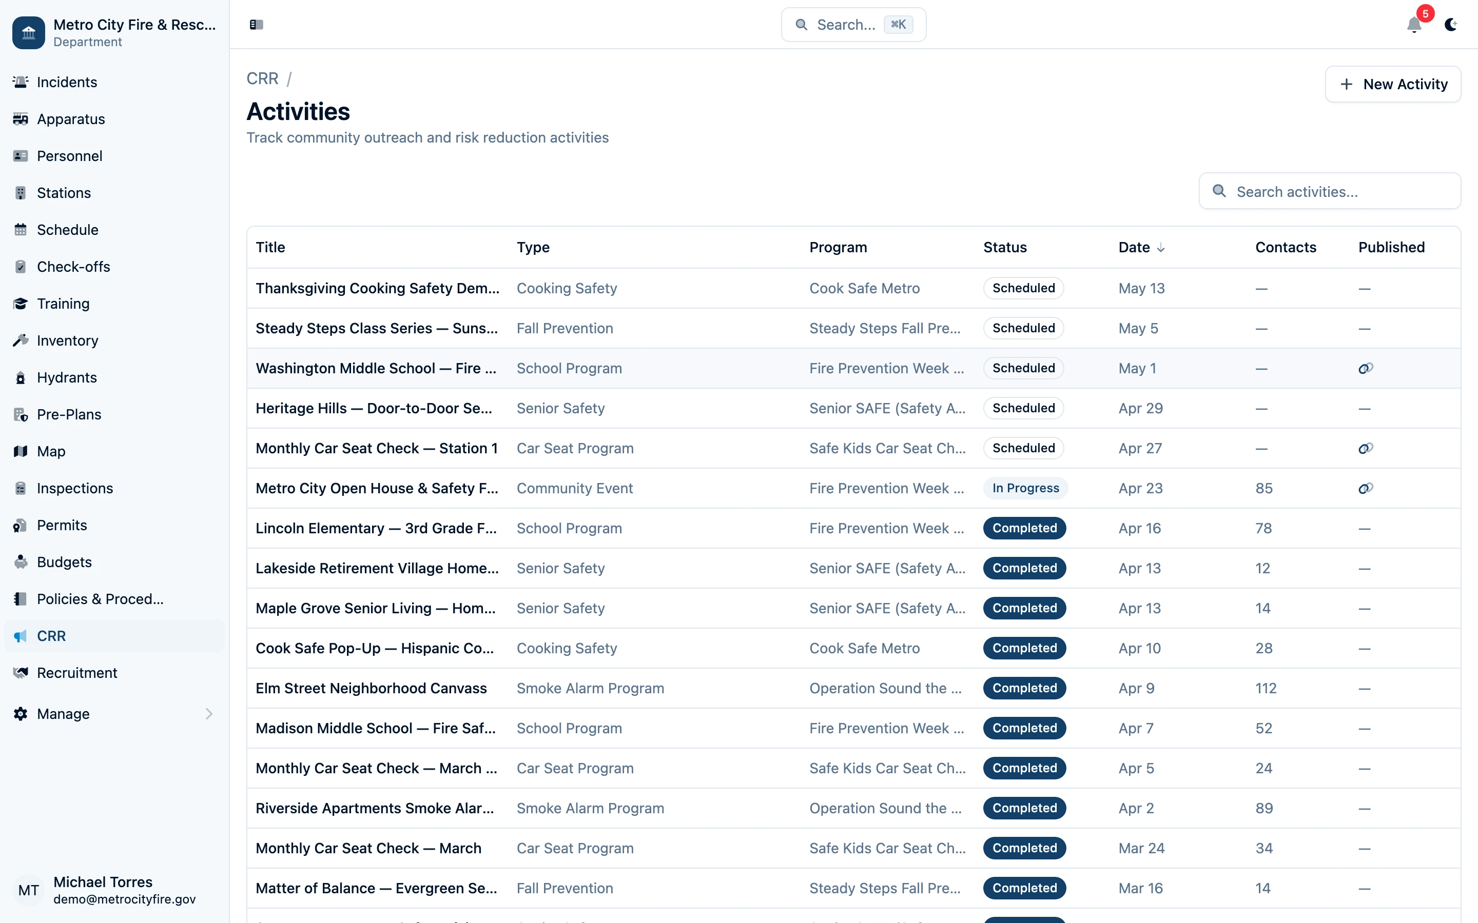Click the New Activity button

pyautogui.click(x=1392, y=84)
